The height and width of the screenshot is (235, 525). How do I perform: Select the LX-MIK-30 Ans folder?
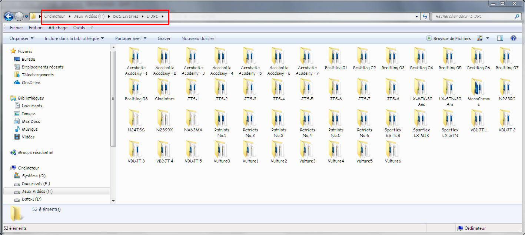421,92
